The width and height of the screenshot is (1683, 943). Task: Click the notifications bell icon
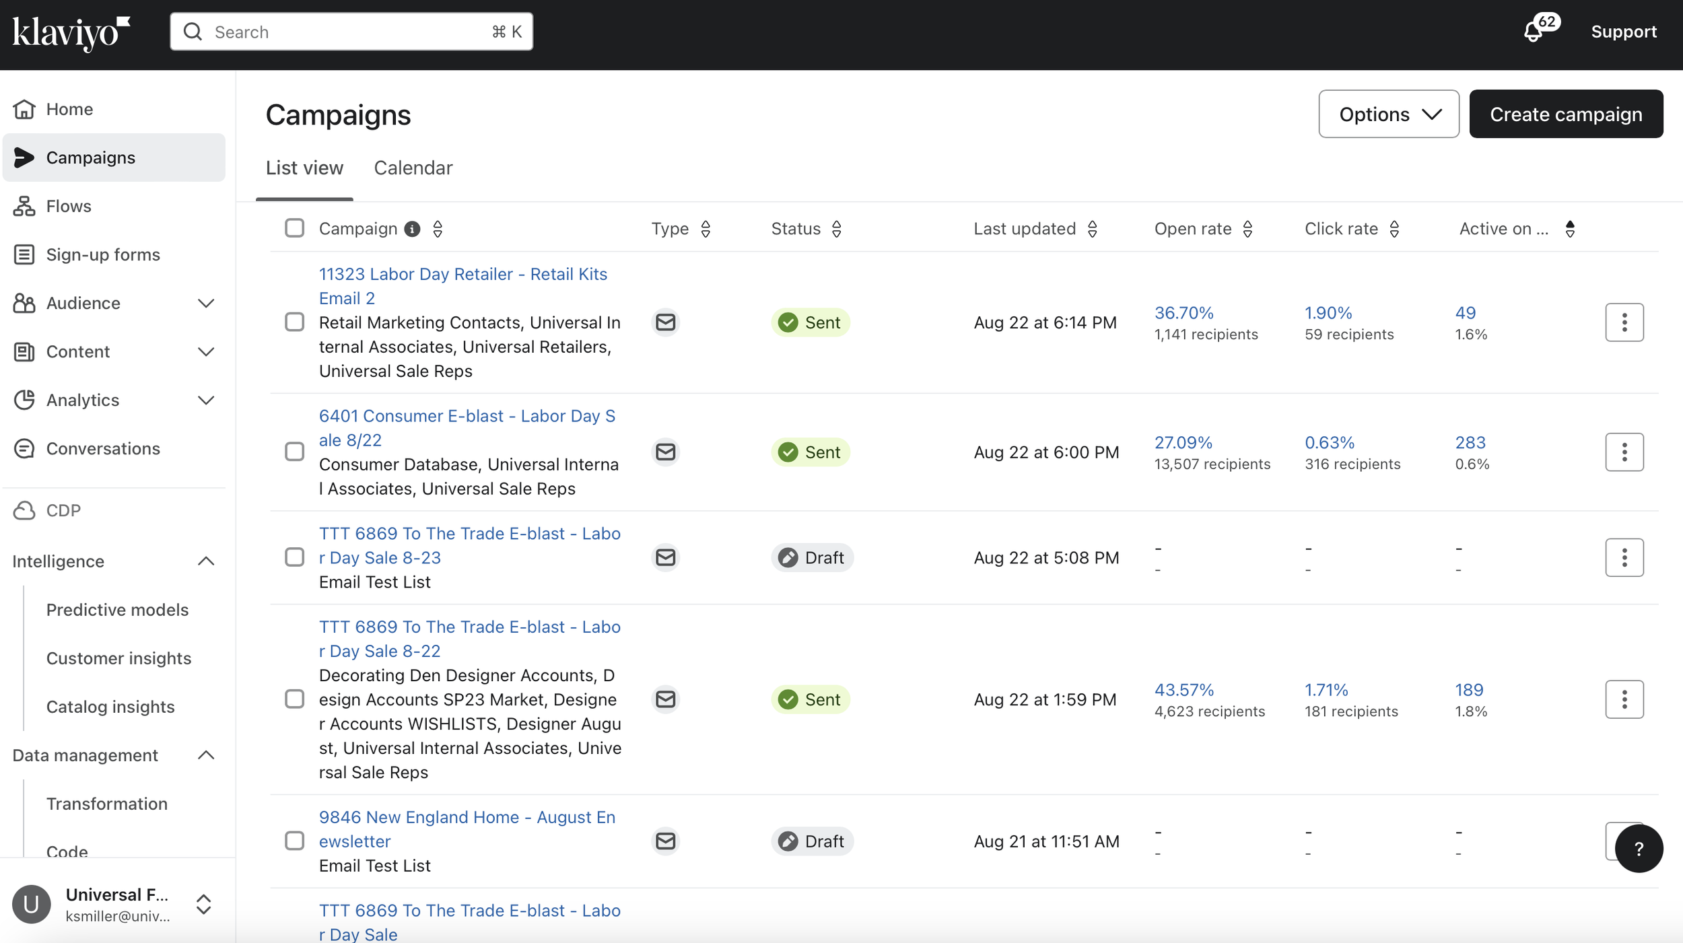[1534, 32]
